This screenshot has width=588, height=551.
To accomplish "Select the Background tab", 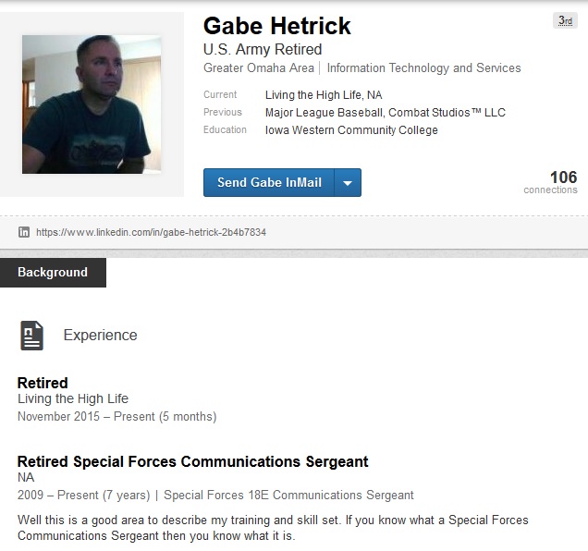I will tap(53, 272).
